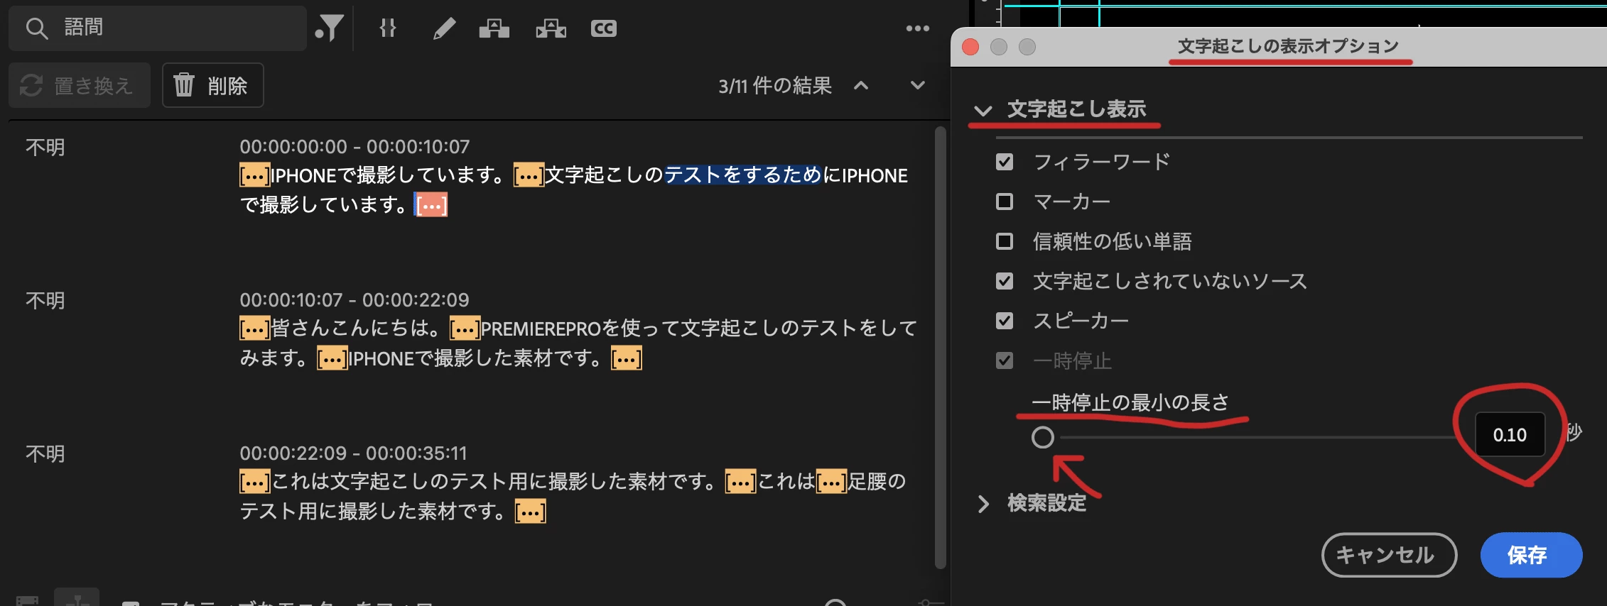
Task: Click pause marker before IPHONEで撮影した素材です
Action: click(x=332, y=358)
